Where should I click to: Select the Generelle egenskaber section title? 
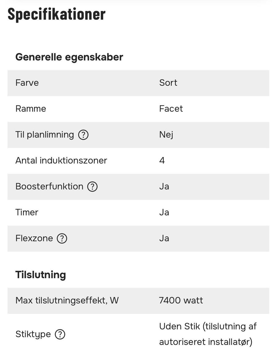[x=69, y=57]
